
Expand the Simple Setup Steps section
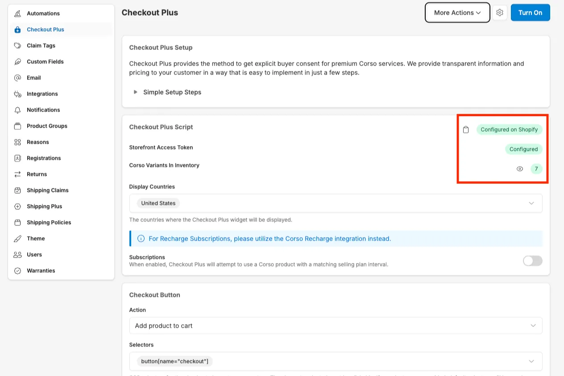pos(136,92)
